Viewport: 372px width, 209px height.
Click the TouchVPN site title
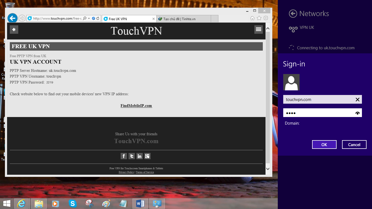tap(136, 31)
